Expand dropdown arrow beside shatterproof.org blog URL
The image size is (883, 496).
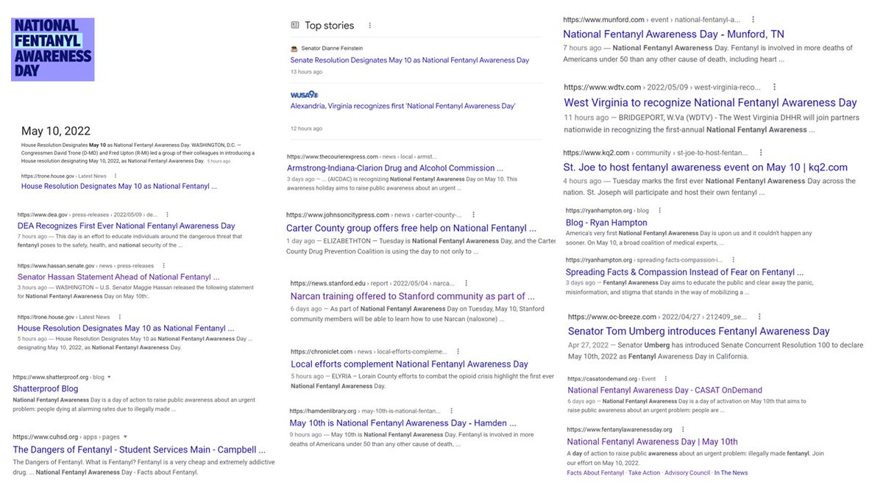click(x=109, y=377)
